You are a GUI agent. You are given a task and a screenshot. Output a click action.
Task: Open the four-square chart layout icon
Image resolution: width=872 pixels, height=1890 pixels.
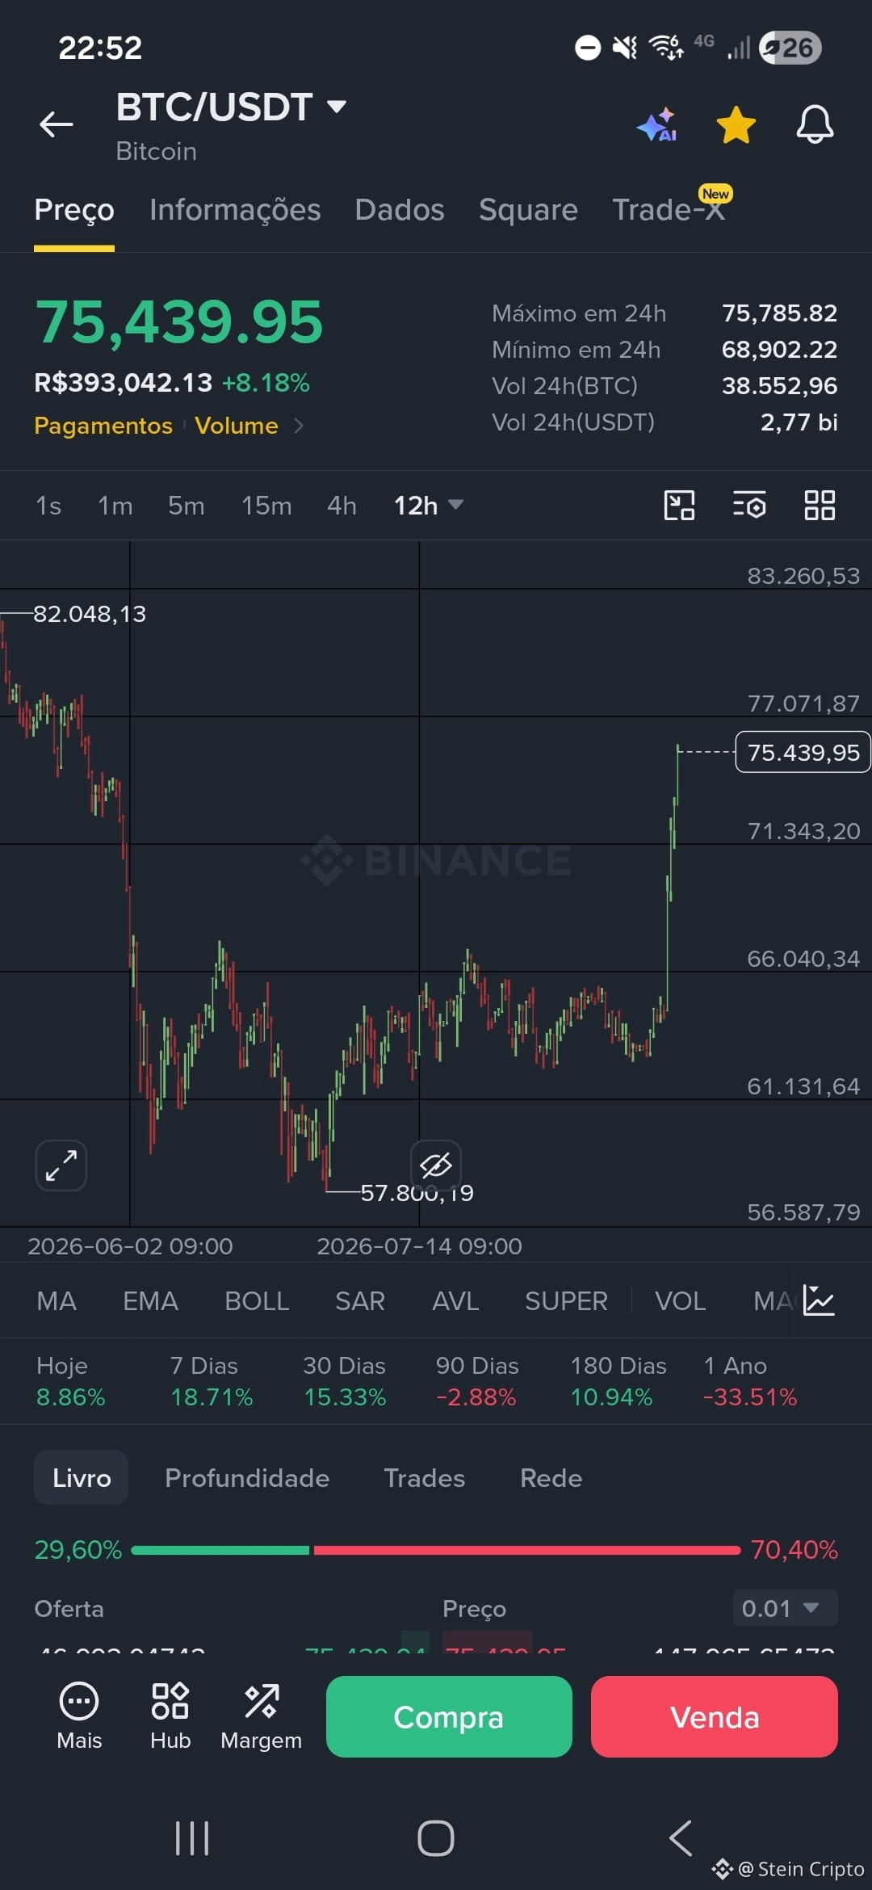[x=820, y=506]
